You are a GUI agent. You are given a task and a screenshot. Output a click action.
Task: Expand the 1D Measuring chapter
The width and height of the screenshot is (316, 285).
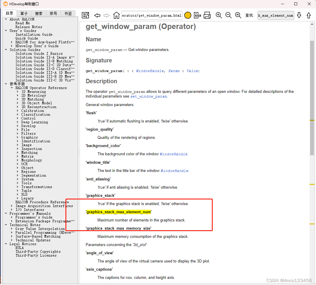[x=18, y=91]
